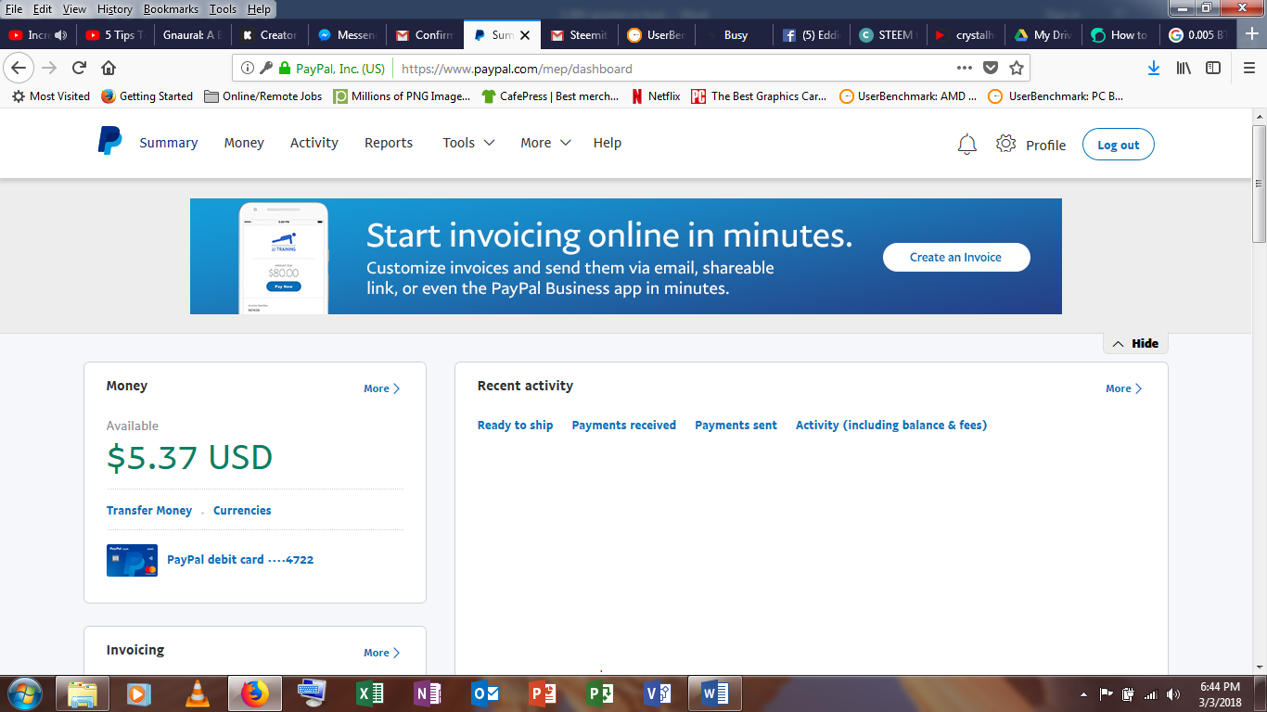Viewport: 1267px width, 712px height.
Task: Filter activity by Payments sent
Action: pyautogui.click(x=736, y=425)
